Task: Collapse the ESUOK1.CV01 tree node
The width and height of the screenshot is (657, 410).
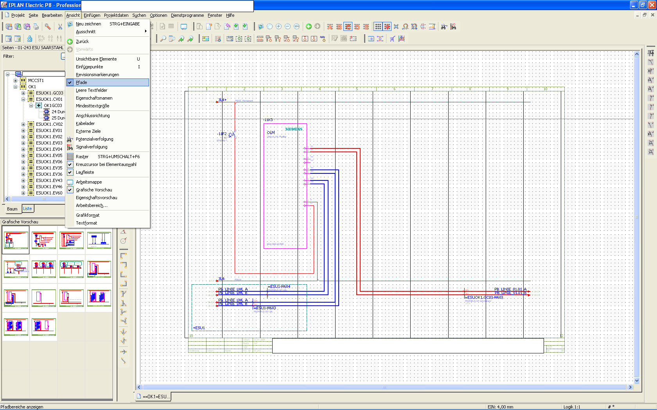Action: tap(23, 99)
